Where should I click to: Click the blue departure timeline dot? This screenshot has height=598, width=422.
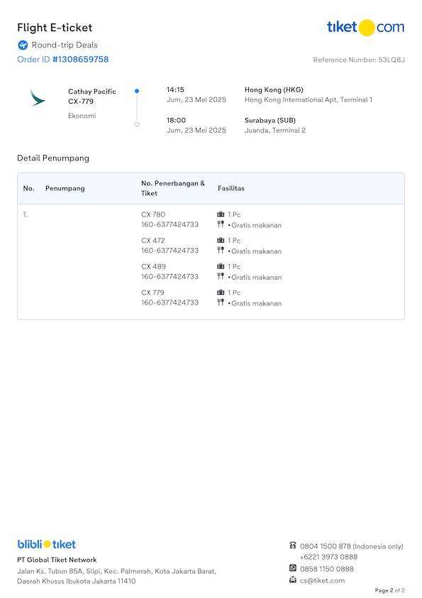pos(137,91)
